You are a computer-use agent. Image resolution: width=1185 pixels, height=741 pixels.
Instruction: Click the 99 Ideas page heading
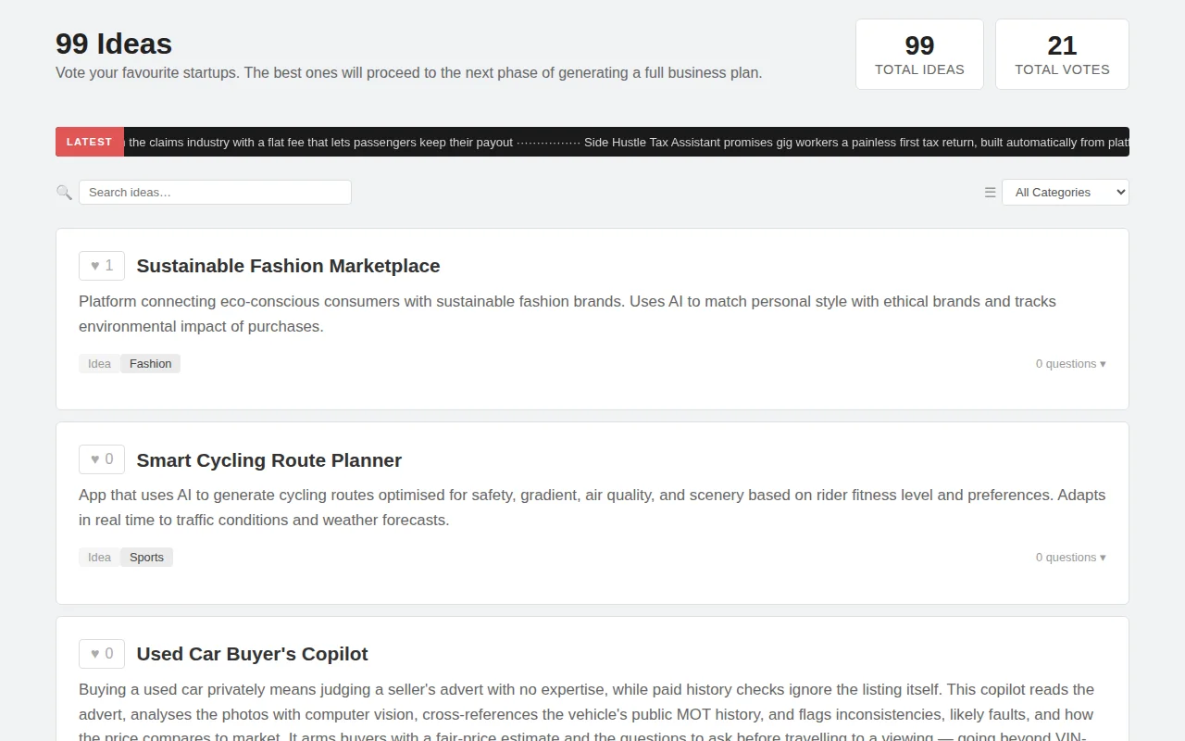114,44
